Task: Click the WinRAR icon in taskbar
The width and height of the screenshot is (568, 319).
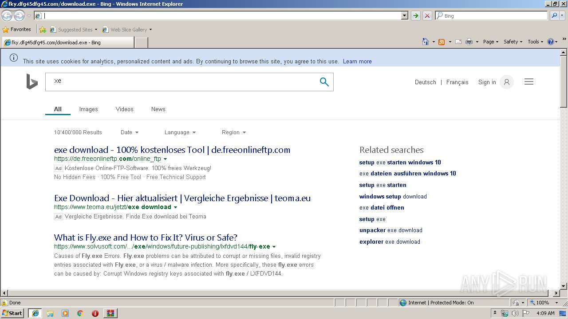Action: click(110, 313)
